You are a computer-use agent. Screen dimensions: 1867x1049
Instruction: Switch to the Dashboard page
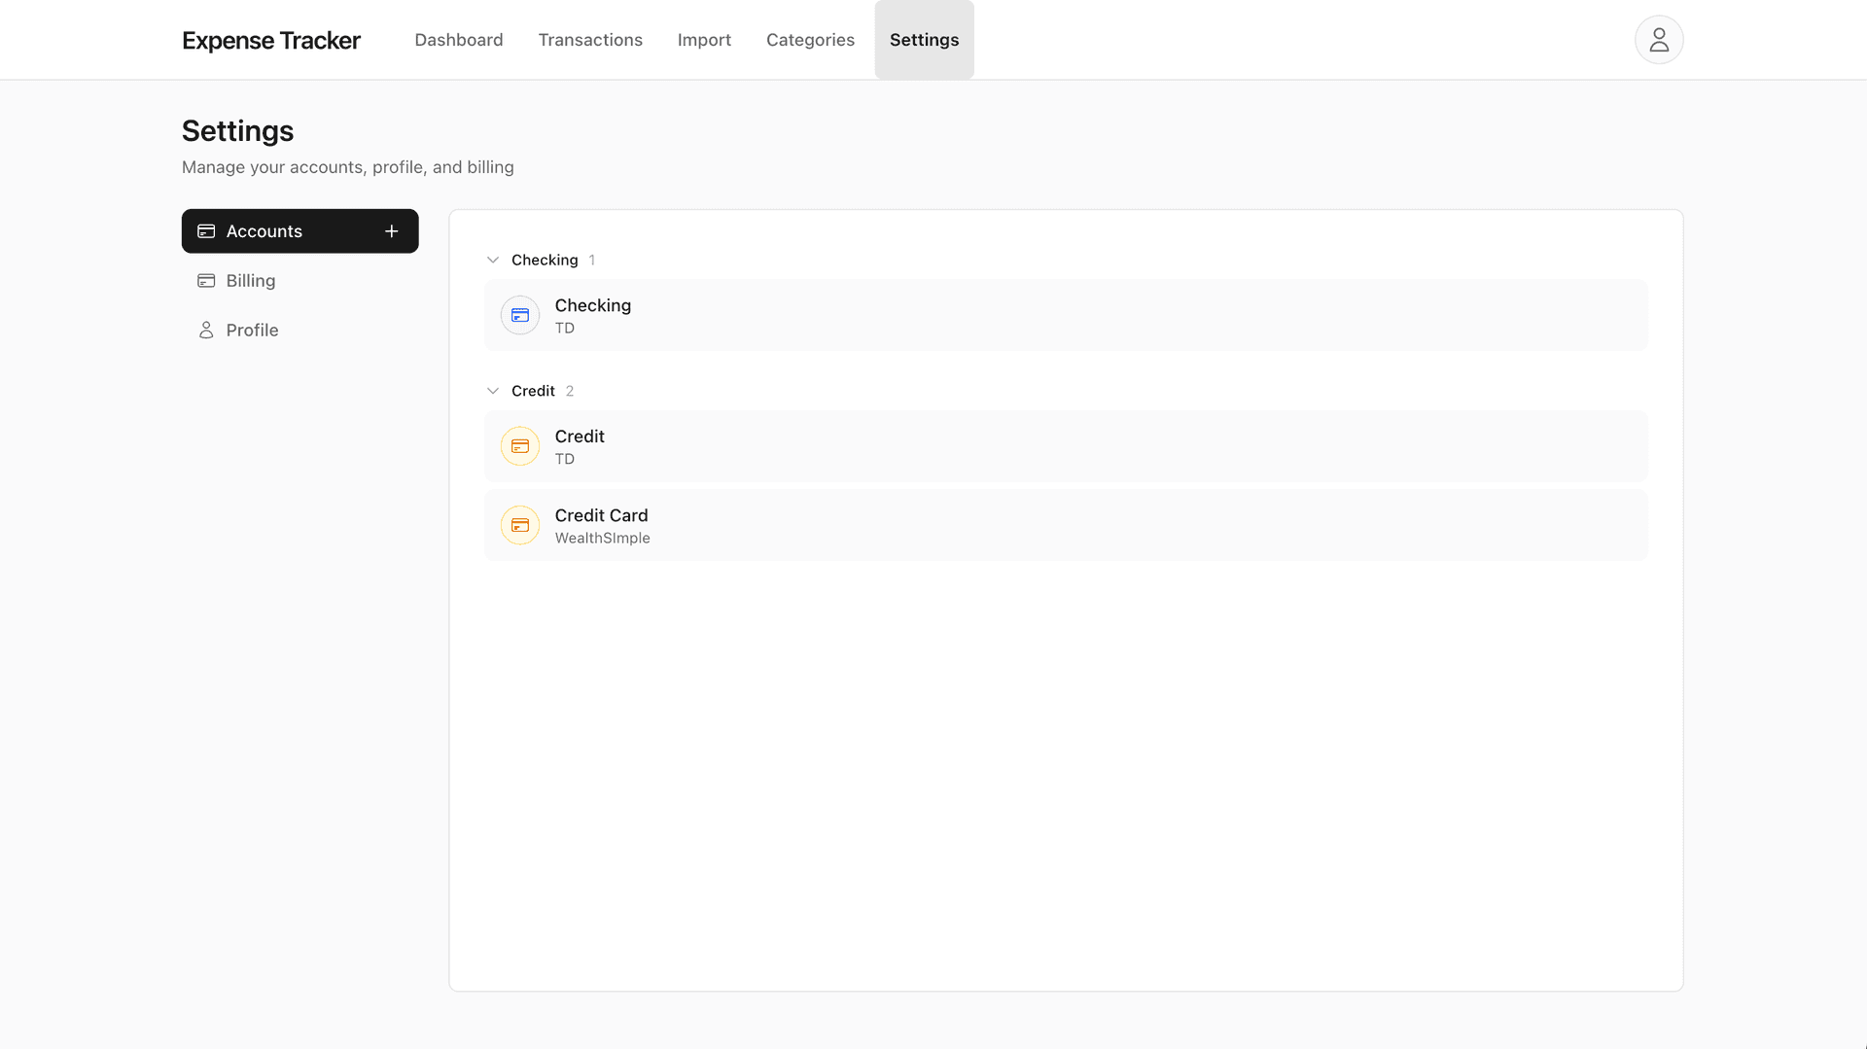click(x=458, y=39)
